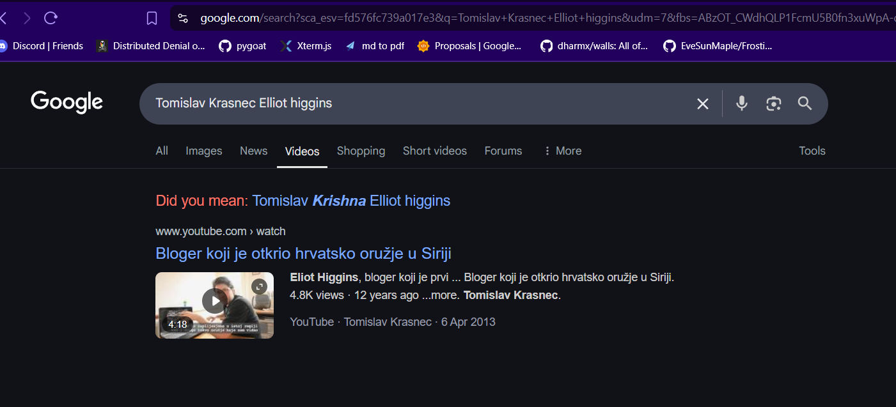Open Bloger koji je otkrio result title
Screen dimensions: 896x407
[304, 253]
